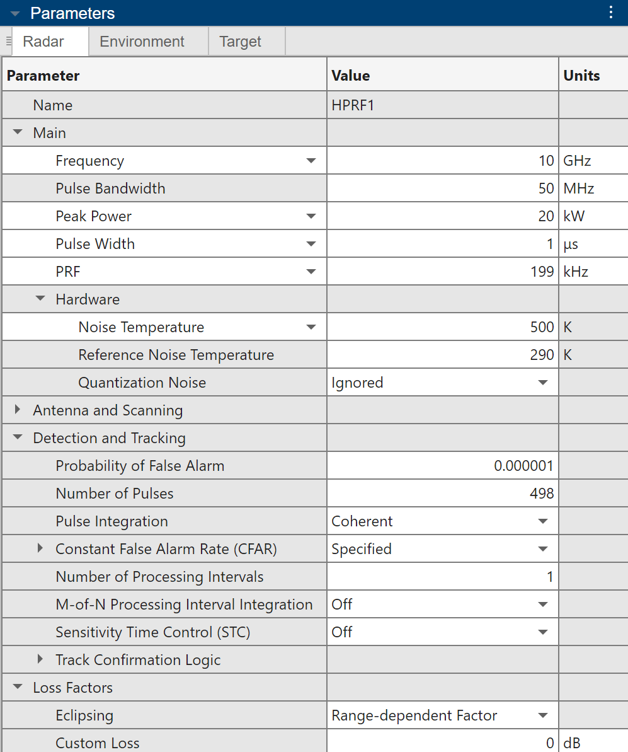Image resolution: width=628 pixels, height=752 pixels.
Task: Select the Radar tab
Action: [x=43, y=42]
